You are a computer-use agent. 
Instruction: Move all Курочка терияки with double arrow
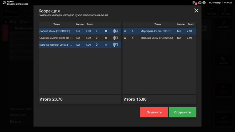106,45
